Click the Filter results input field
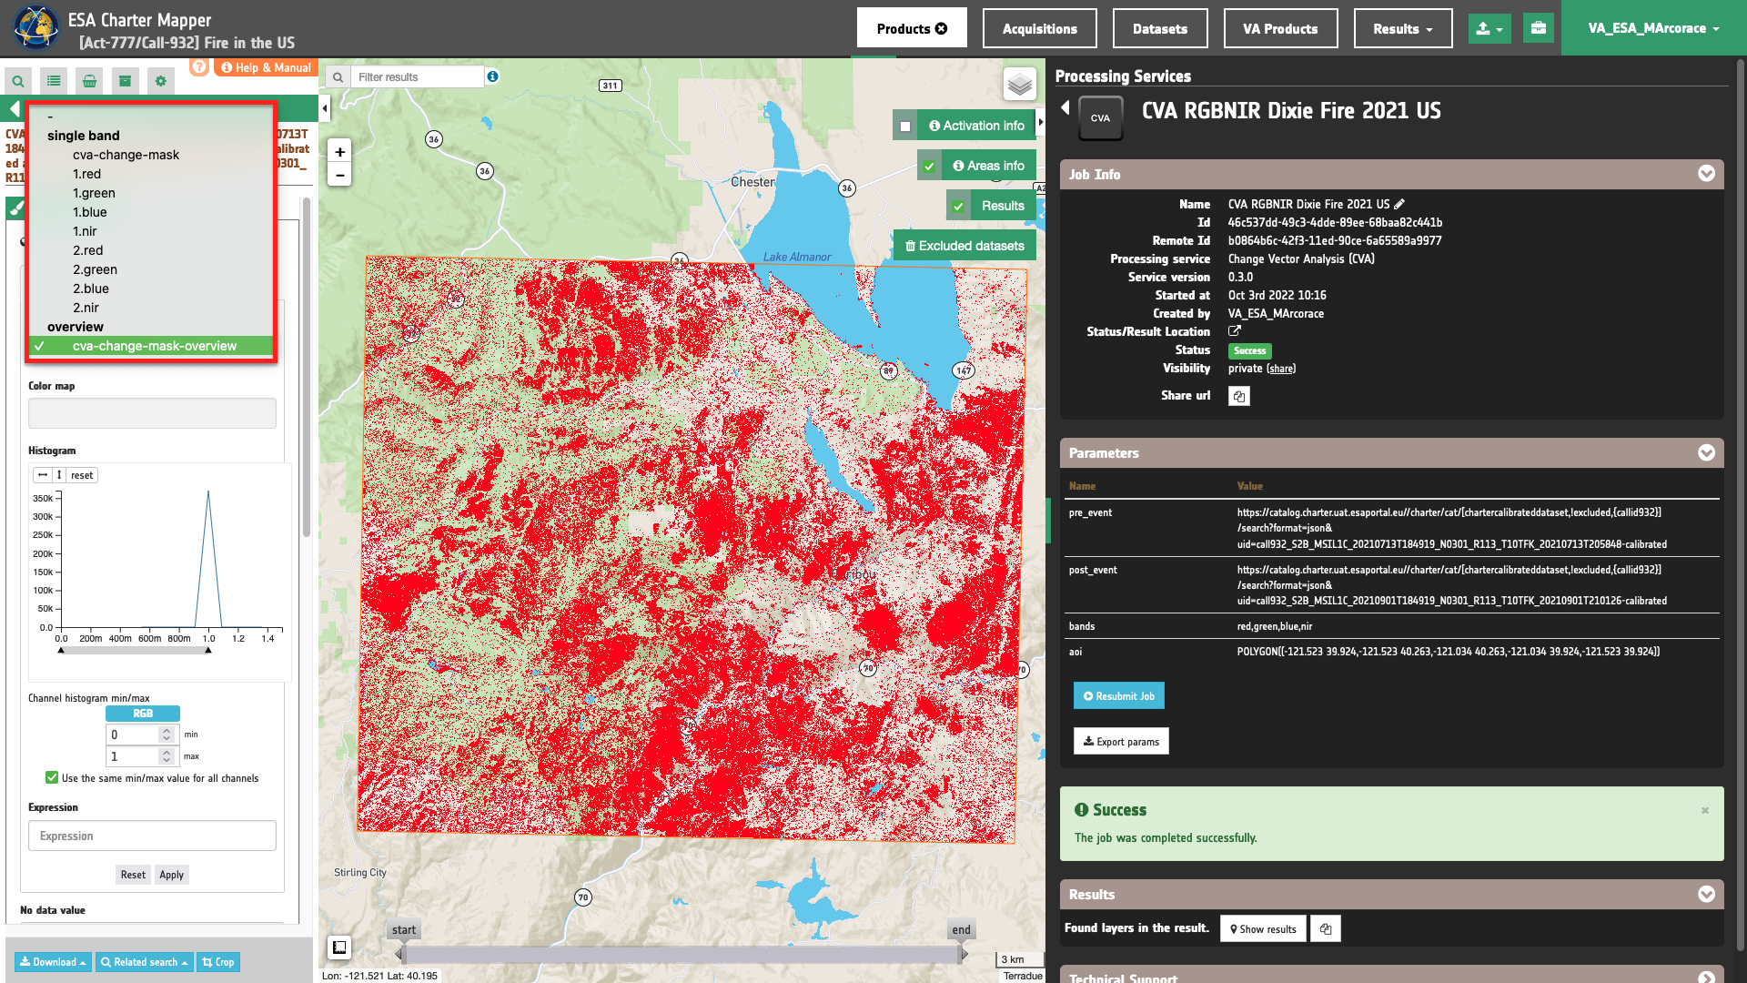The width and height of the screenshot is (1747, 983). click(x=418, y=77)
